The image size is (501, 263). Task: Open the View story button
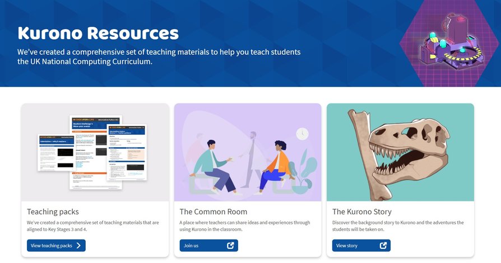[x=361, y=246]
